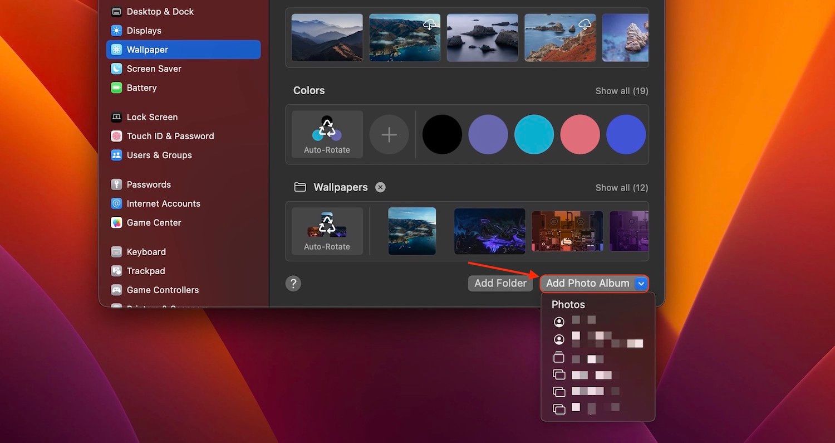
Task: Enable Auto-Rotate for Colors
Action: tap(327, 134)
